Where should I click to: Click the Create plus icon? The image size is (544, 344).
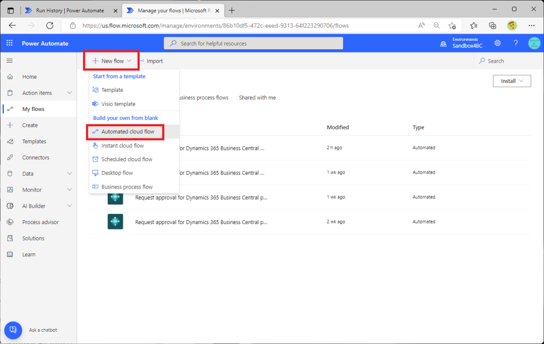click(10, 125)
